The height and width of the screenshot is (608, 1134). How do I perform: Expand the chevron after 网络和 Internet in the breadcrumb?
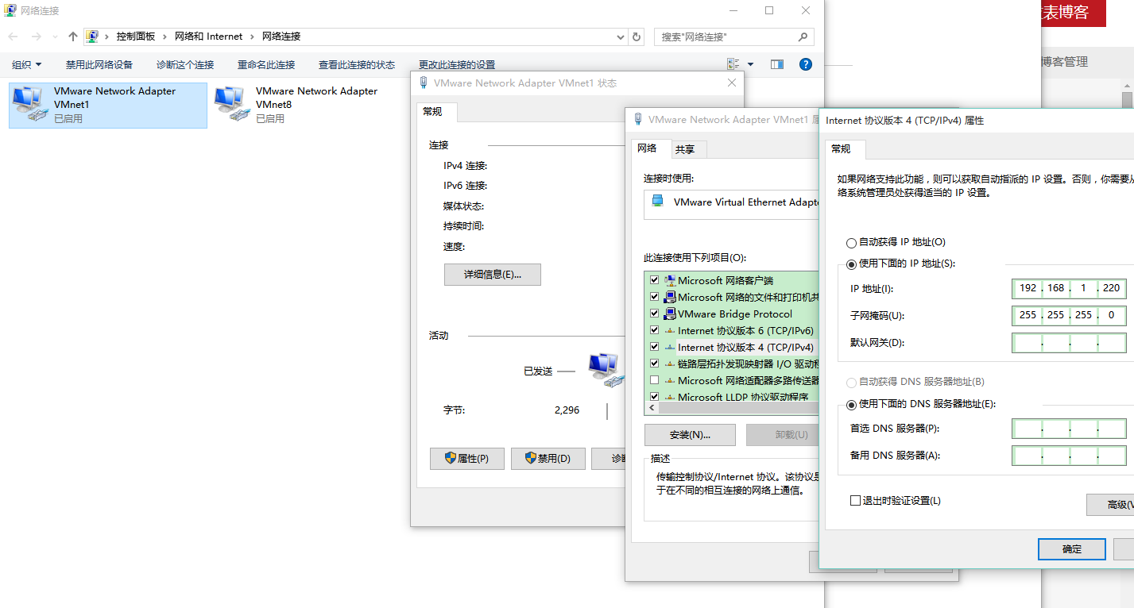click(252, 37)
